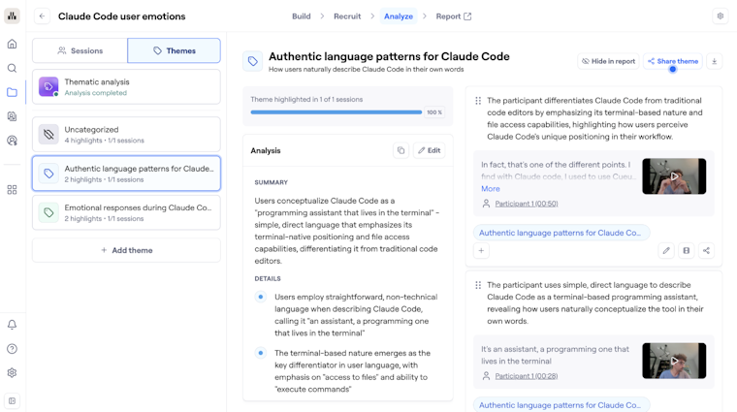
Task: Click the 100 % progress label
Action: pos(434,112)
